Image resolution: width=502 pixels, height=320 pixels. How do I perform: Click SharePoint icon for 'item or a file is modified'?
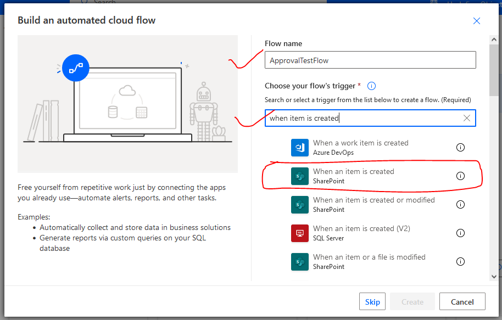[x=300, y=262]
